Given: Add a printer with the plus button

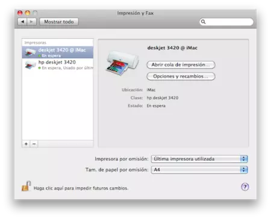Looking at the screenshot, I should [x=26, y=144].
